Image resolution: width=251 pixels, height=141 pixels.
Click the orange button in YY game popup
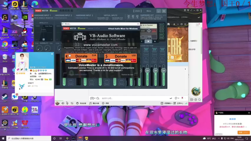click(244, 132)
